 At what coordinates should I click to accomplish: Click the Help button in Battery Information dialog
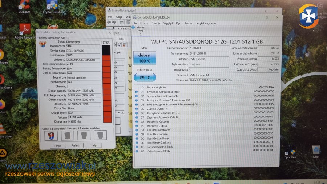click(x=94, y=145)
